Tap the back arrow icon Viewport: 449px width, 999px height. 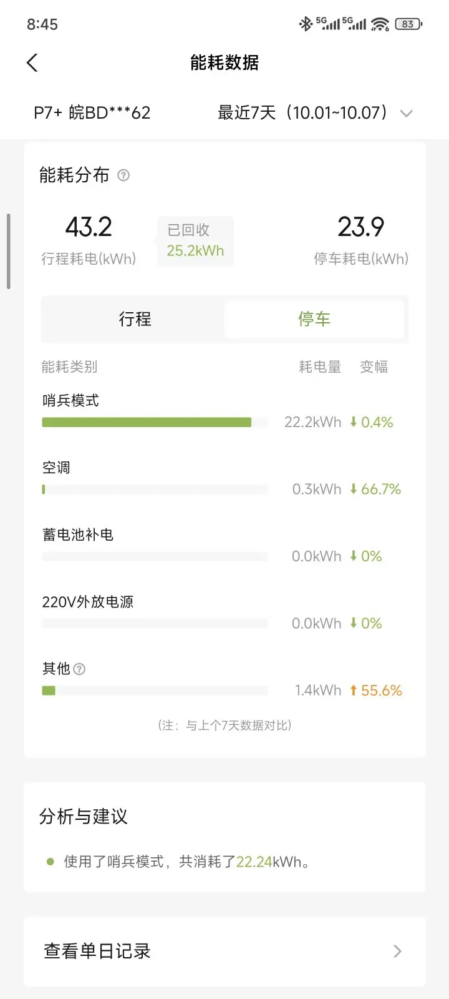pyautogui.click(x=32, y=62)
